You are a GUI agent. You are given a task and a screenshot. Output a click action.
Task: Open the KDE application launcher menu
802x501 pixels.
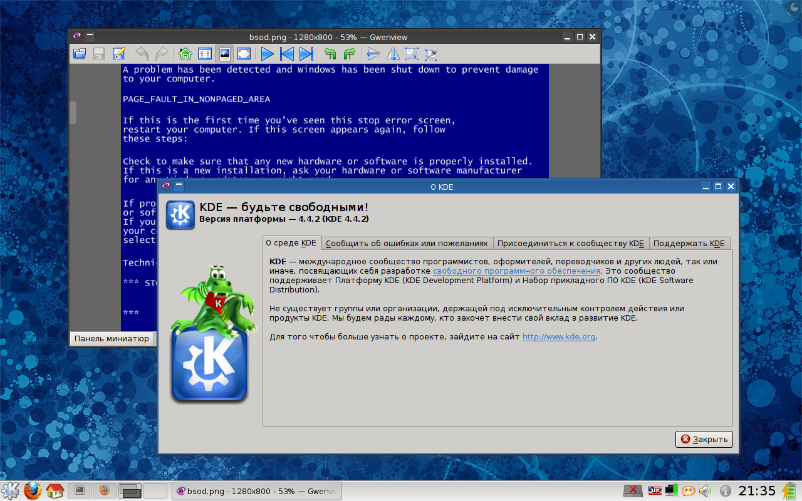(x=11, y=490)
